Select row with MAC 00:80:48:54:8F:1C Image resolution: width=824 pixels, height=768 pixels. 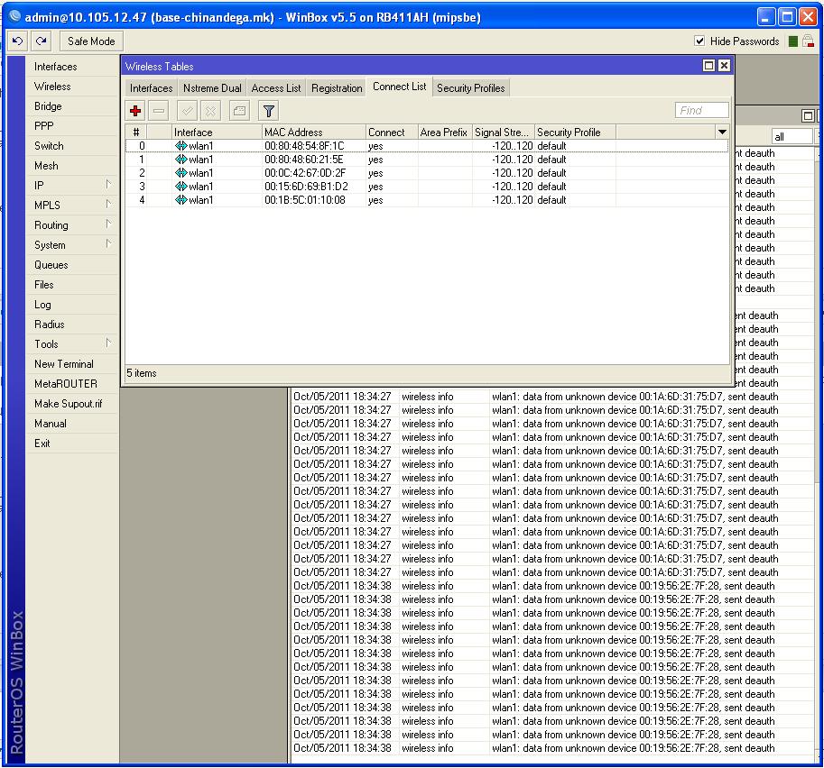pos(427,146)
